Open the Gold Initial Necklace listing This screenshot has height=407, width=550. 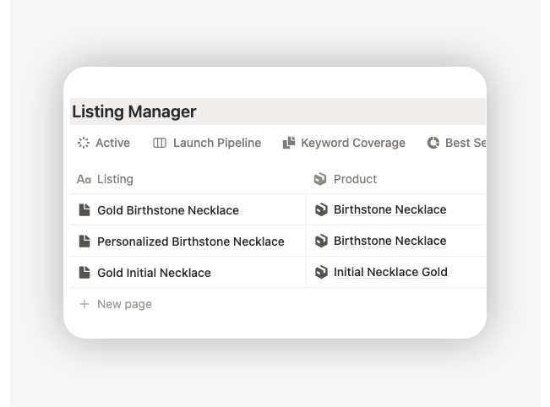(x=154, y=273)
